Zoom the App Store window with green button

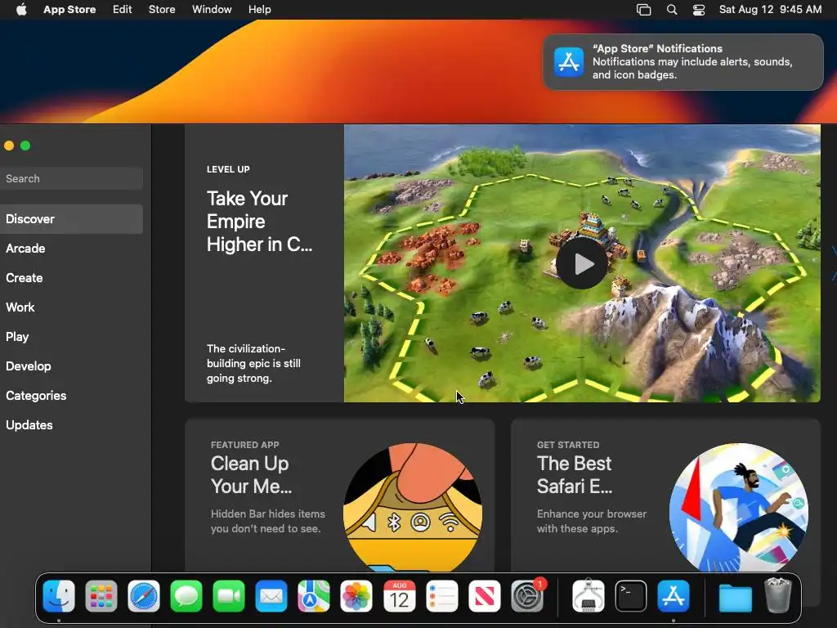(25, 146)
